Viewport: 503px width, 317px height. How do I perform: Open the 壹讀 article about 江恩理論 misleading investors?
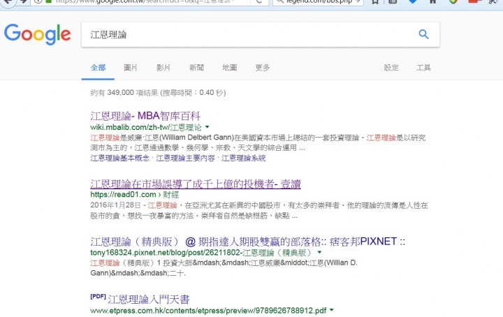(196, 184)
